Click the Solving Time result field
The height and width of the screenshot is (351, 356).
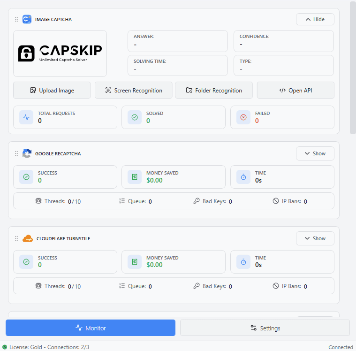point(178,65)
